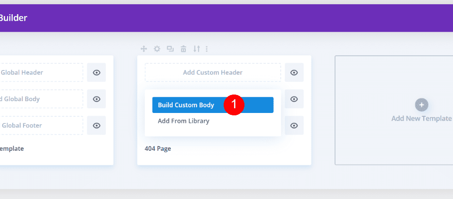Screen dimensions: 453x199
Task: Click the Global Footer slot
Action: pos(42,126)
